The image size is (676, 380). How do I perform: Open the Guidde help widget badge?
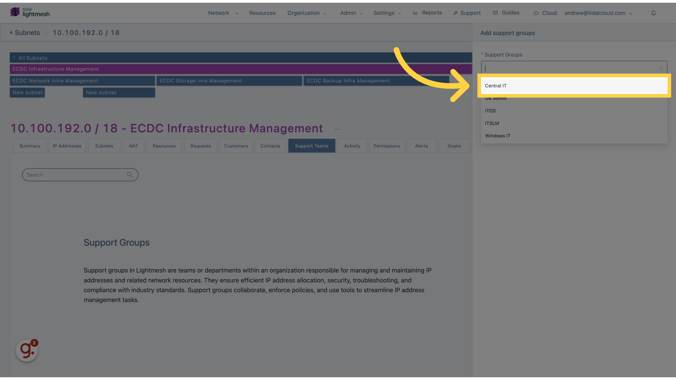click(27, 350)
